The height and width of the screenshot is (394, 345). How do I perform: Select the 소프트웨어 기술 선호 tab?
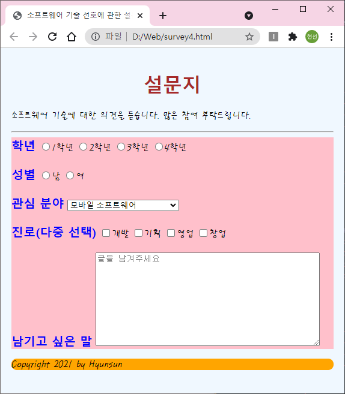click(78, 16)
